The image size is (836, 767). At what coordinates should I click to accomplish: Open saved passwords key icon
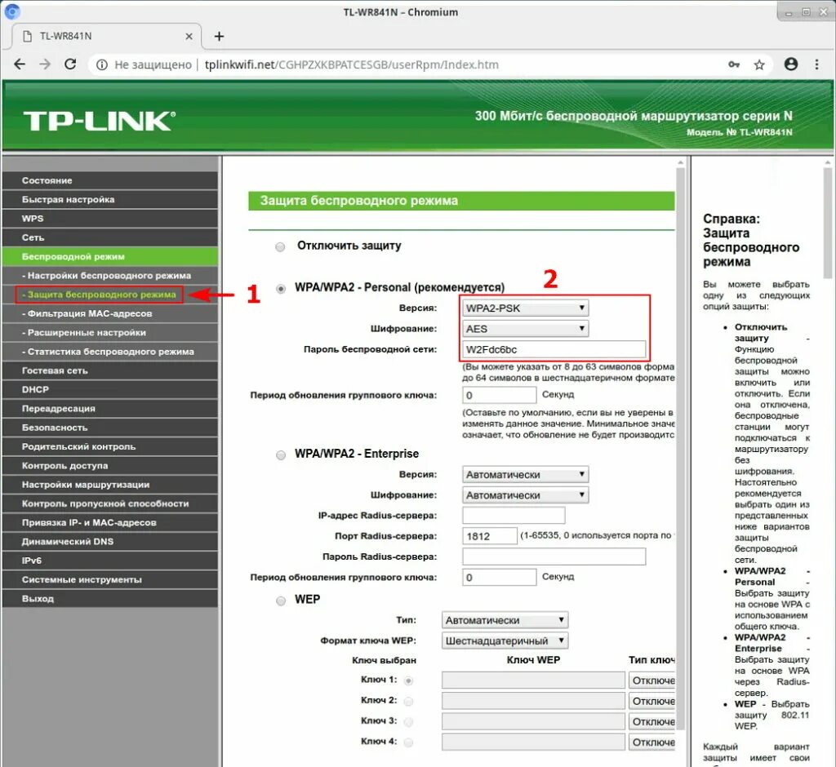point(734,64)
